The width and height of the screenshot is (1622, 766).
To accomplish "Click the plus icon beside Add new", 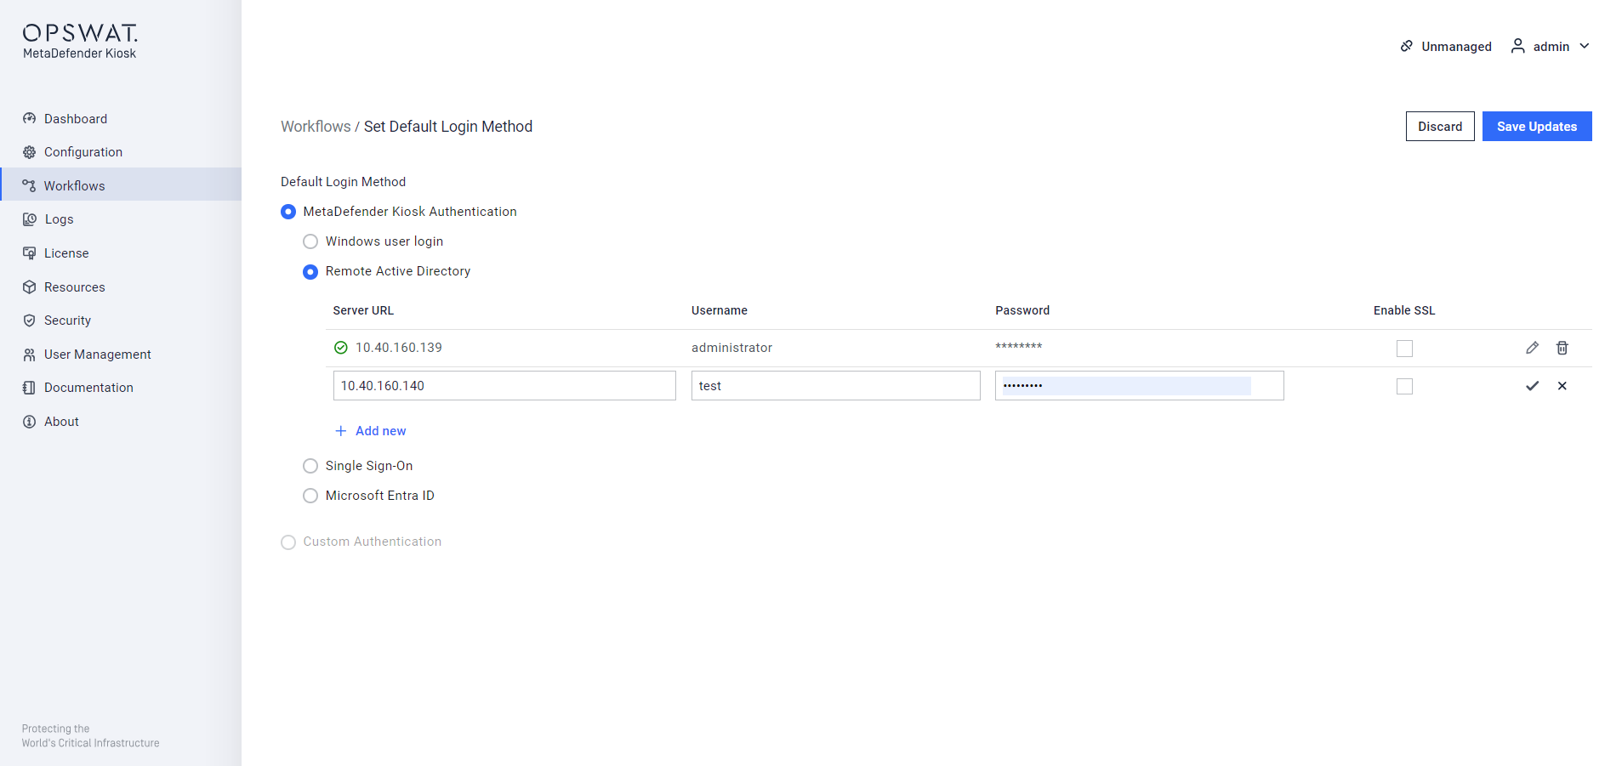I will [x=341, y=431].
